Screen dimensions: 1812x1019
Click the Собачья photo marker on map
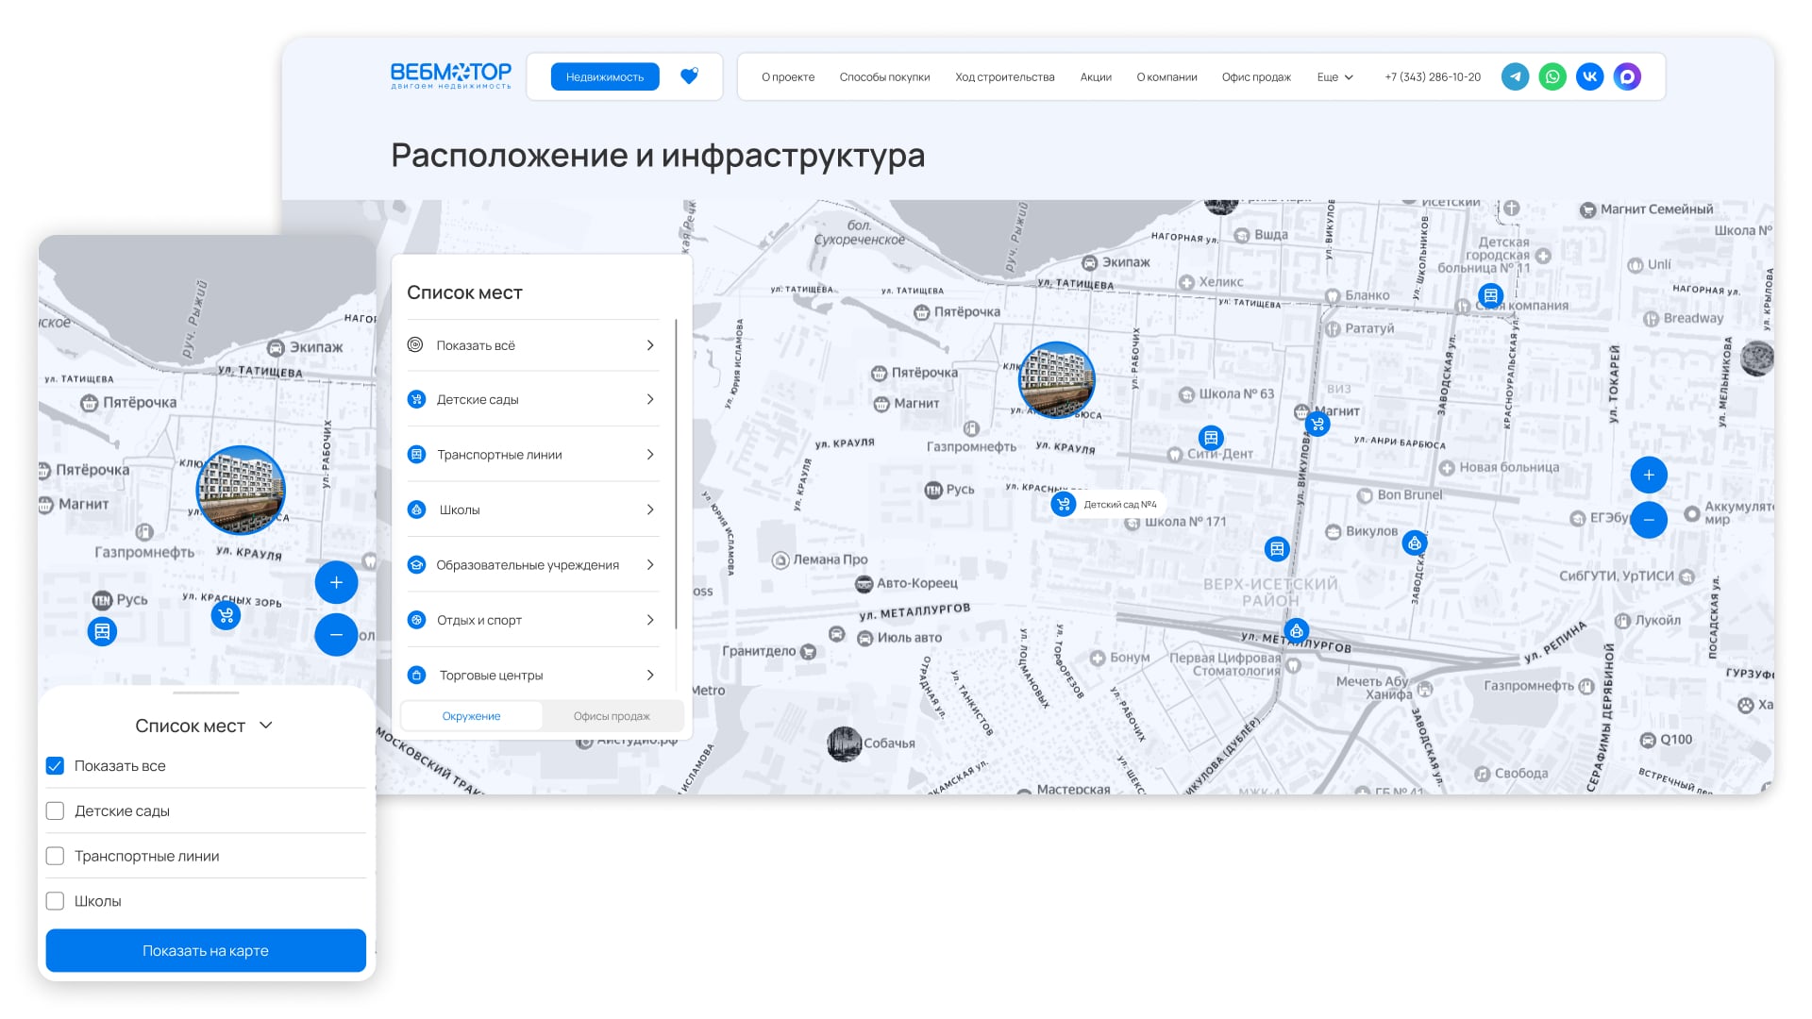tap(844, 743)
